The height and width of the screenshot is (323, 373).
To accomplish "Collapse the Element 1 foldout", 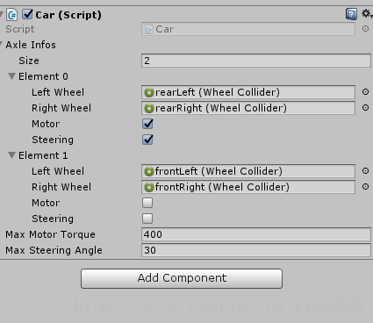I will [11, 155].
